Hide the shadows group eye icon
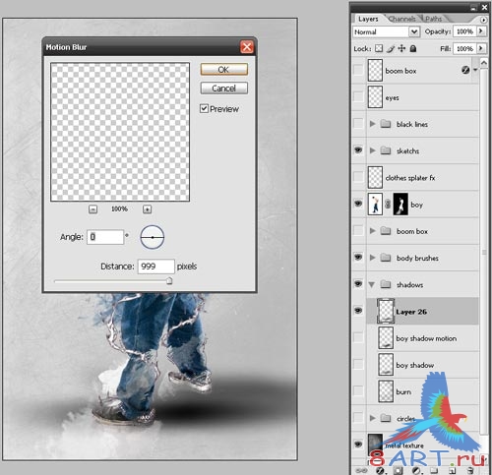The width and height of the screenshot is (492, 475). point(358,284)
